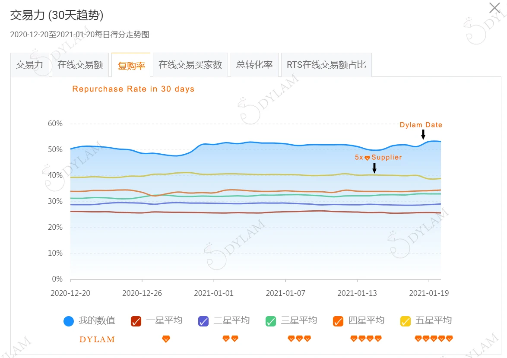507x358 pixels.
Task: Uncheck the 二星平均 legend checkbox
Action: [203, 321]
